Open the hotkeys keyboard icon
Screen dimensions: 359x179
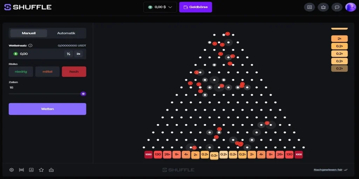[51, 170]
